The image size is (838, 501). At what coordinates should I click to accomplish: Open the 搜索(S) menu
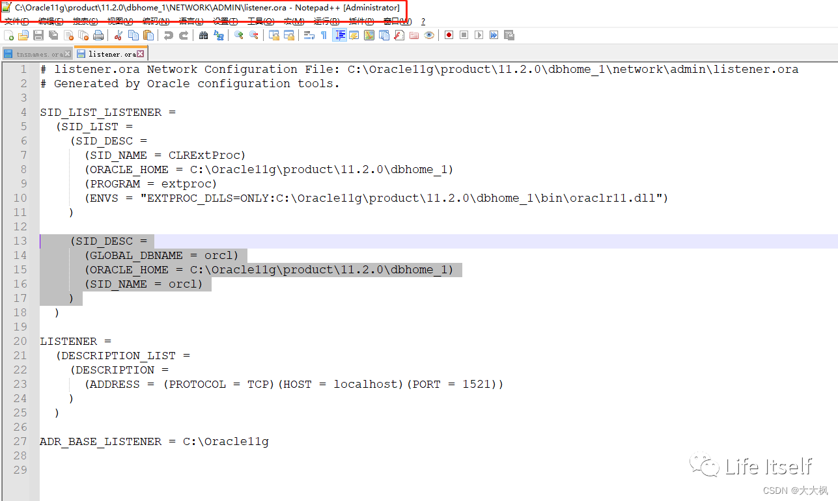(85, 21)
